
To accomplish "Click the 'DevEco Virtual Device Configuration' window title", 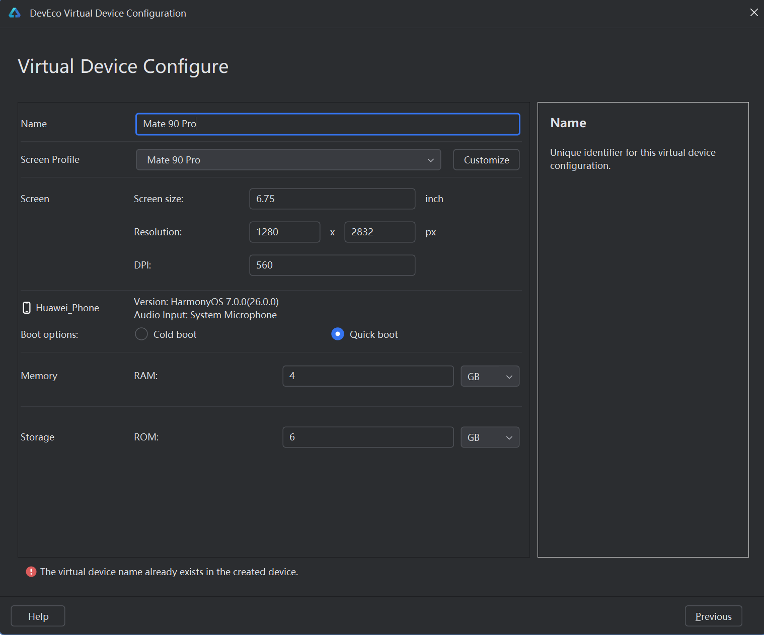I will (108, 13).
